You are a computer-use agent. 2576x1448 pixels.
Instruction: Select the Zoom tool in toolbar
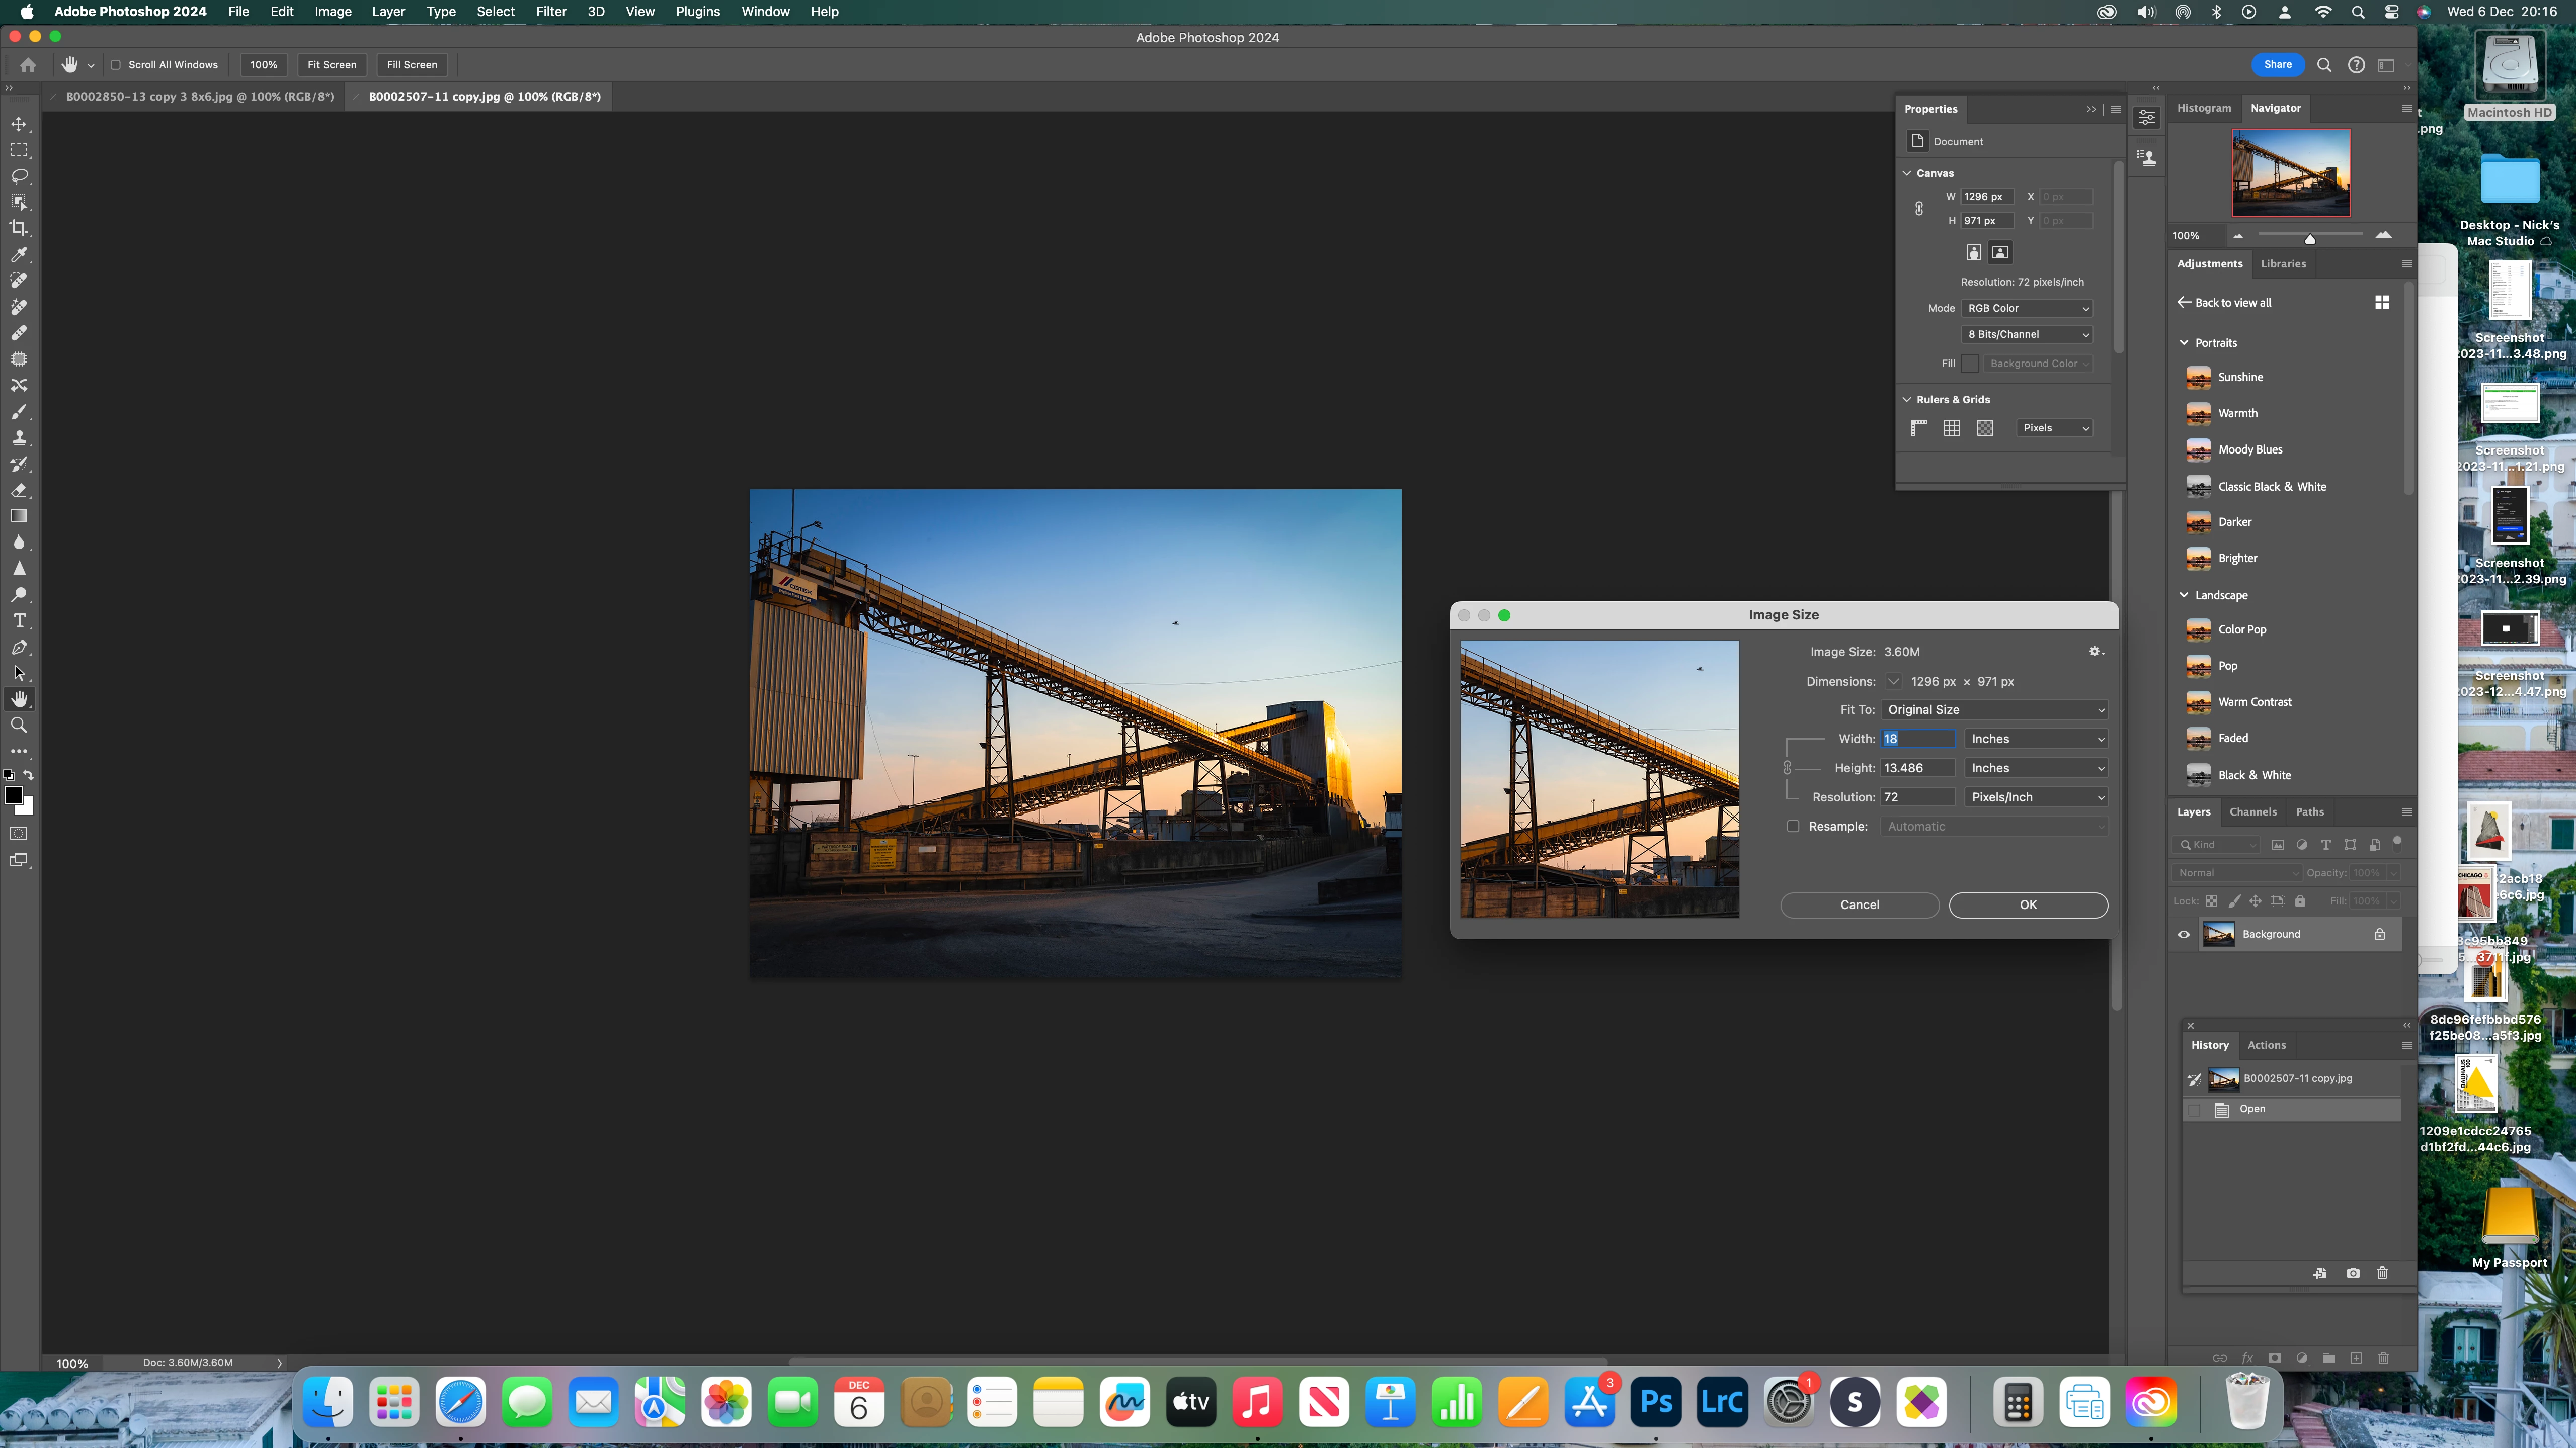point(19,725)
